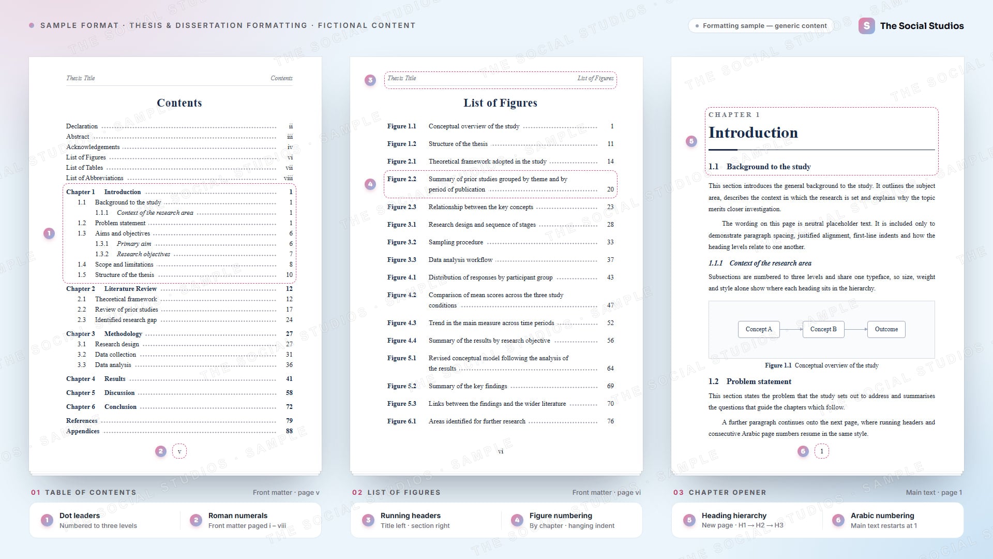Click the 'Introduction' chapter heading on page 1
Screen dimensions: 993x559
753,133
